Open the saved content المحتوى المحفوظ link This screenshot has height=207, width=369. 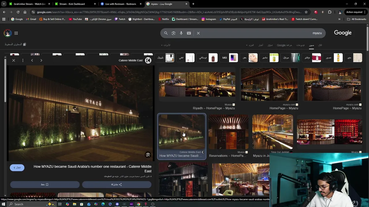(x=15, y=44)
